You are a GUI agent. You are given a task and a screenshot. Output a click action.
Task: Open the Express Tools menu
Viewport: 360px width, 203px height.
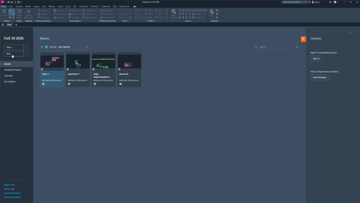pyautogui.click(x=124, y=6)
